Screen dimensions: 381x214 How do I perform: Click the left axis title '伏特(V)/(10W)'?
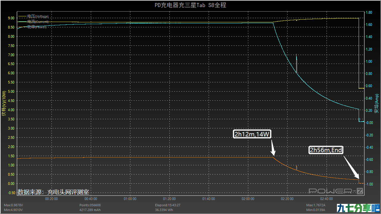[4, 103]
